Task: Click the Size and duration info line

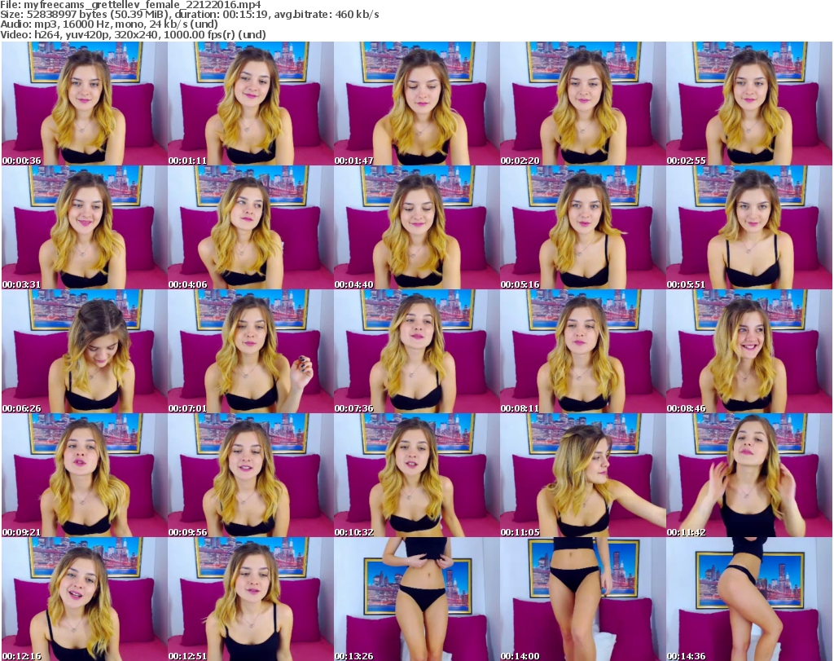Action: tap(190, 15)
